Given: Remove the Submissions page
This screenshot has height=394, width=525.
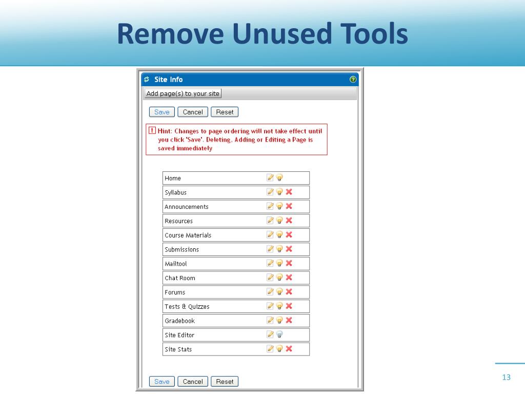Looking at the screenshot, I should coord(289,249).
